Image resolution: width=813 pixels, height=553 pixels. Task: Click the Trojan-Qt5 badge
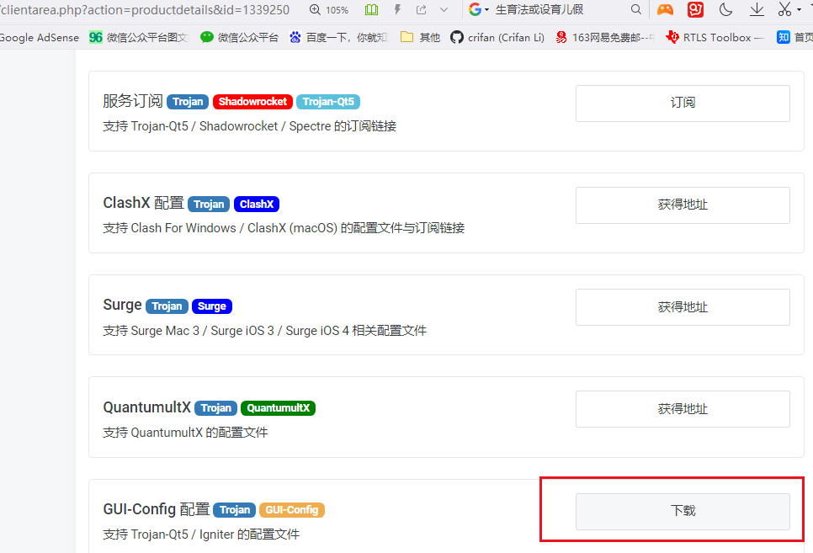[328, 102]
